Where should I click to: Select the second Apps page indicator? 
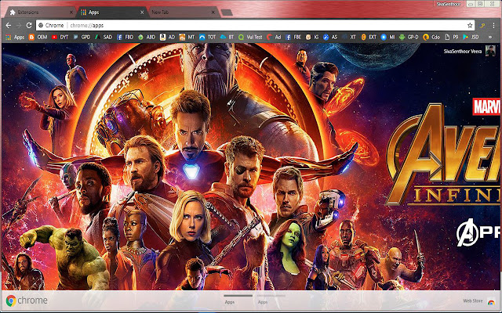point(271,299)
